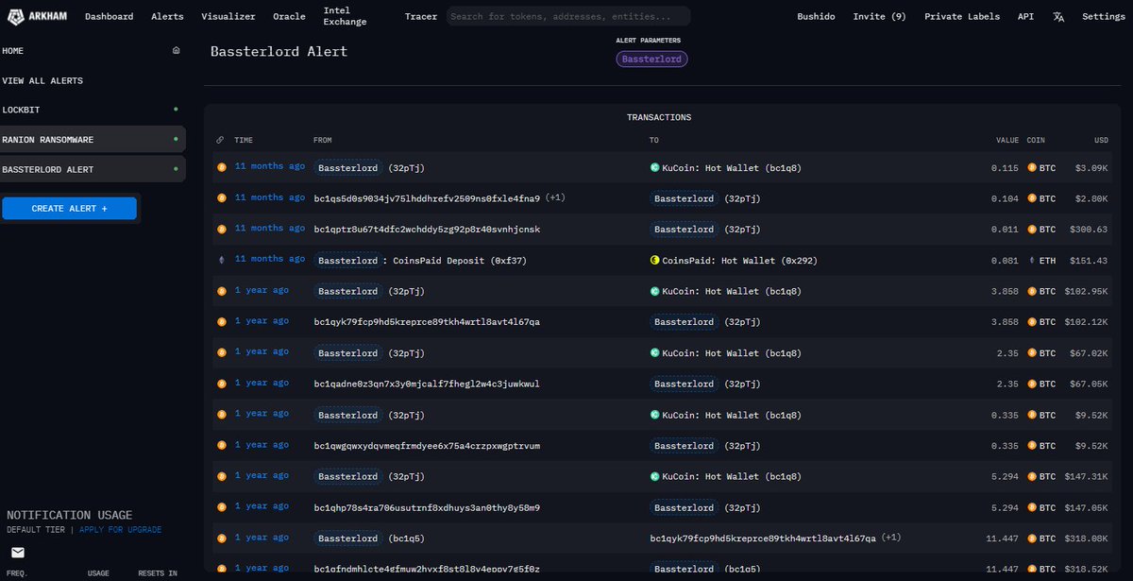The width and height of the screenshot is (1133, 581).
Task: Open the Tracer tool
Action: pos(421,16)
